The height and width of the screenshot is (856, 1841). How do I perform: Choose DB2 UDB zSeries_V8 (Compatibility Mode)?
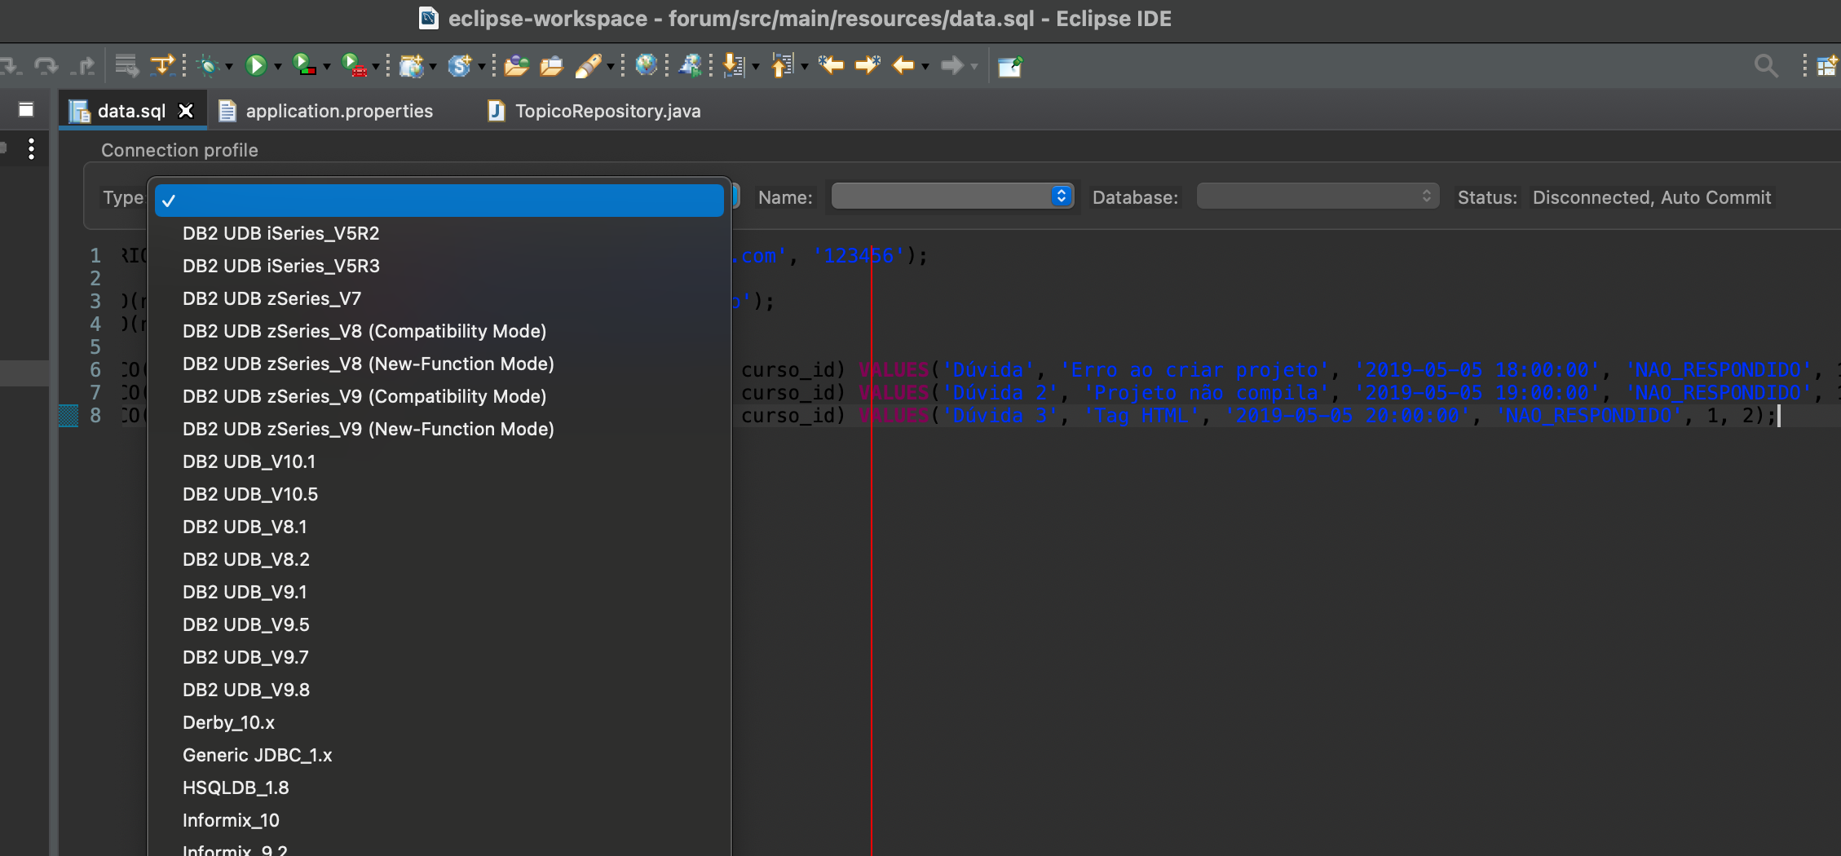(439, 331)
